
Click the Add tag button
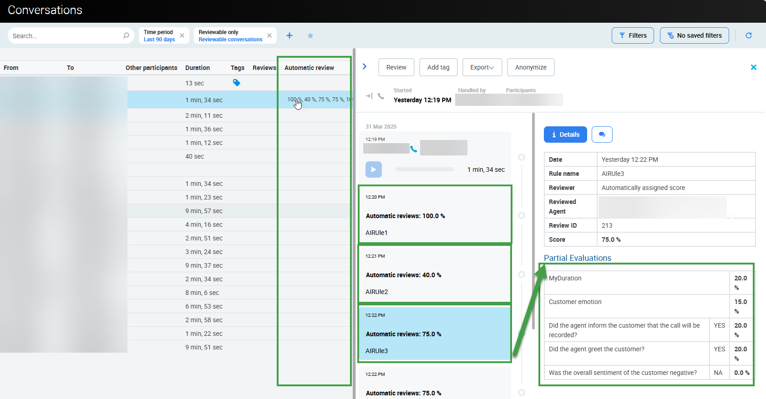click(x=438, y=67)
